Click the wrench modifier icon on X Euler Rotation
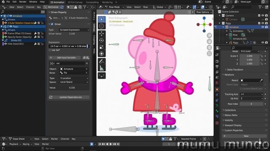The width and height of the screenshot is (270, 151). pos(35,23)
